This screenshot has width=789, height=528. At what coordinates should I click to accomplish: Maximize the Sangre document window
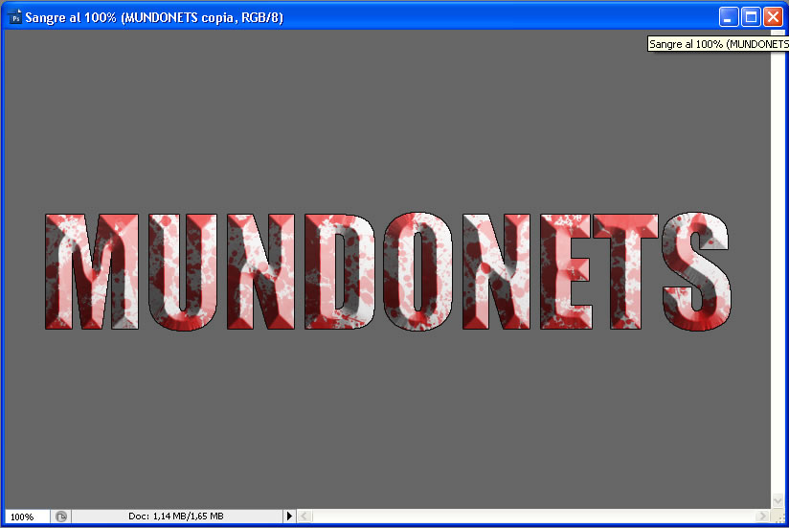click(751, 17)
